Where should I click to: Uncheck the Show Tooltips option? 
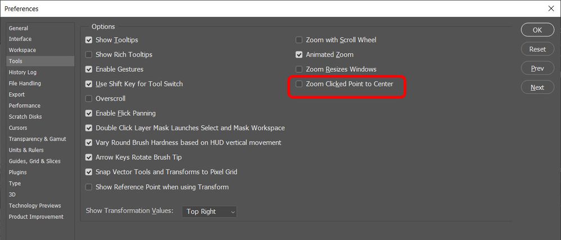pyautogui.click(x=89, y=40)
